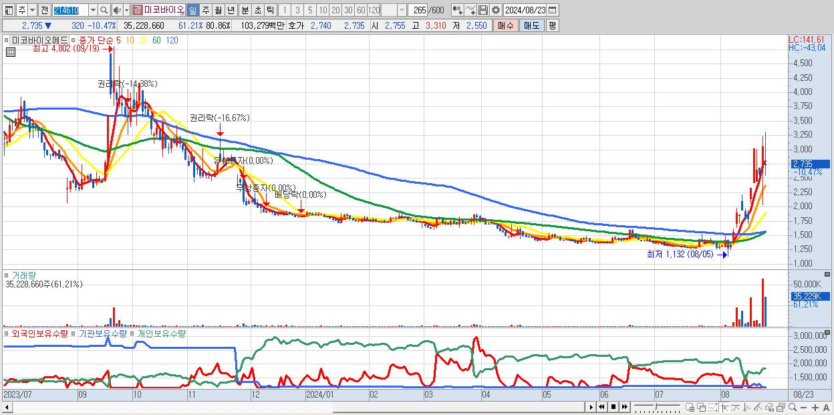Open the dropdown arrow next to speaker icon
Screen dimensions: 834x415
click(x=126, y=11)
